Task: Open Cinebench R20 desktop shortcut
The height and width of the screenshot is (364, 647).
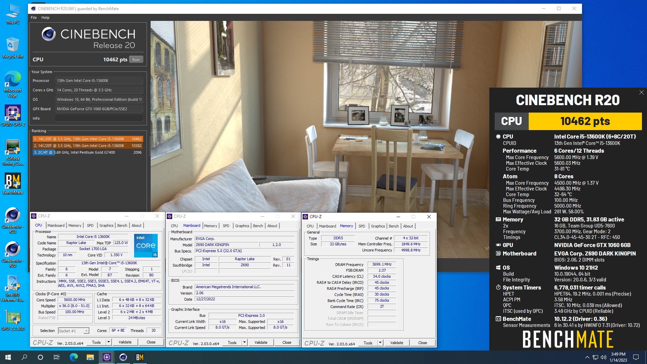Action: pos(13,254)
